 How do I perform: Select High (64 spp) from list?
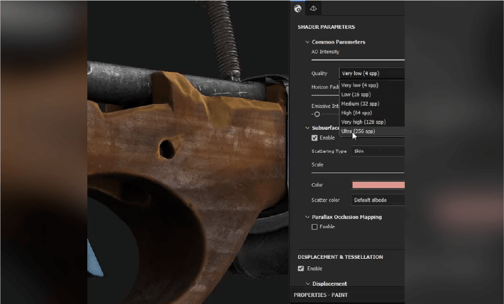(x=356, y=113)
